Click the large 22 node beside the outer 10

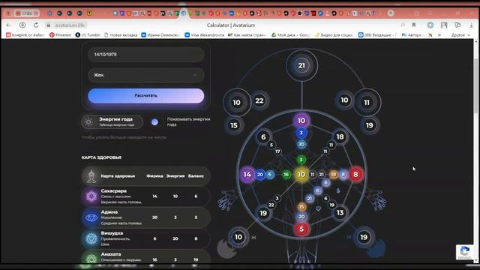click(259, 100)
